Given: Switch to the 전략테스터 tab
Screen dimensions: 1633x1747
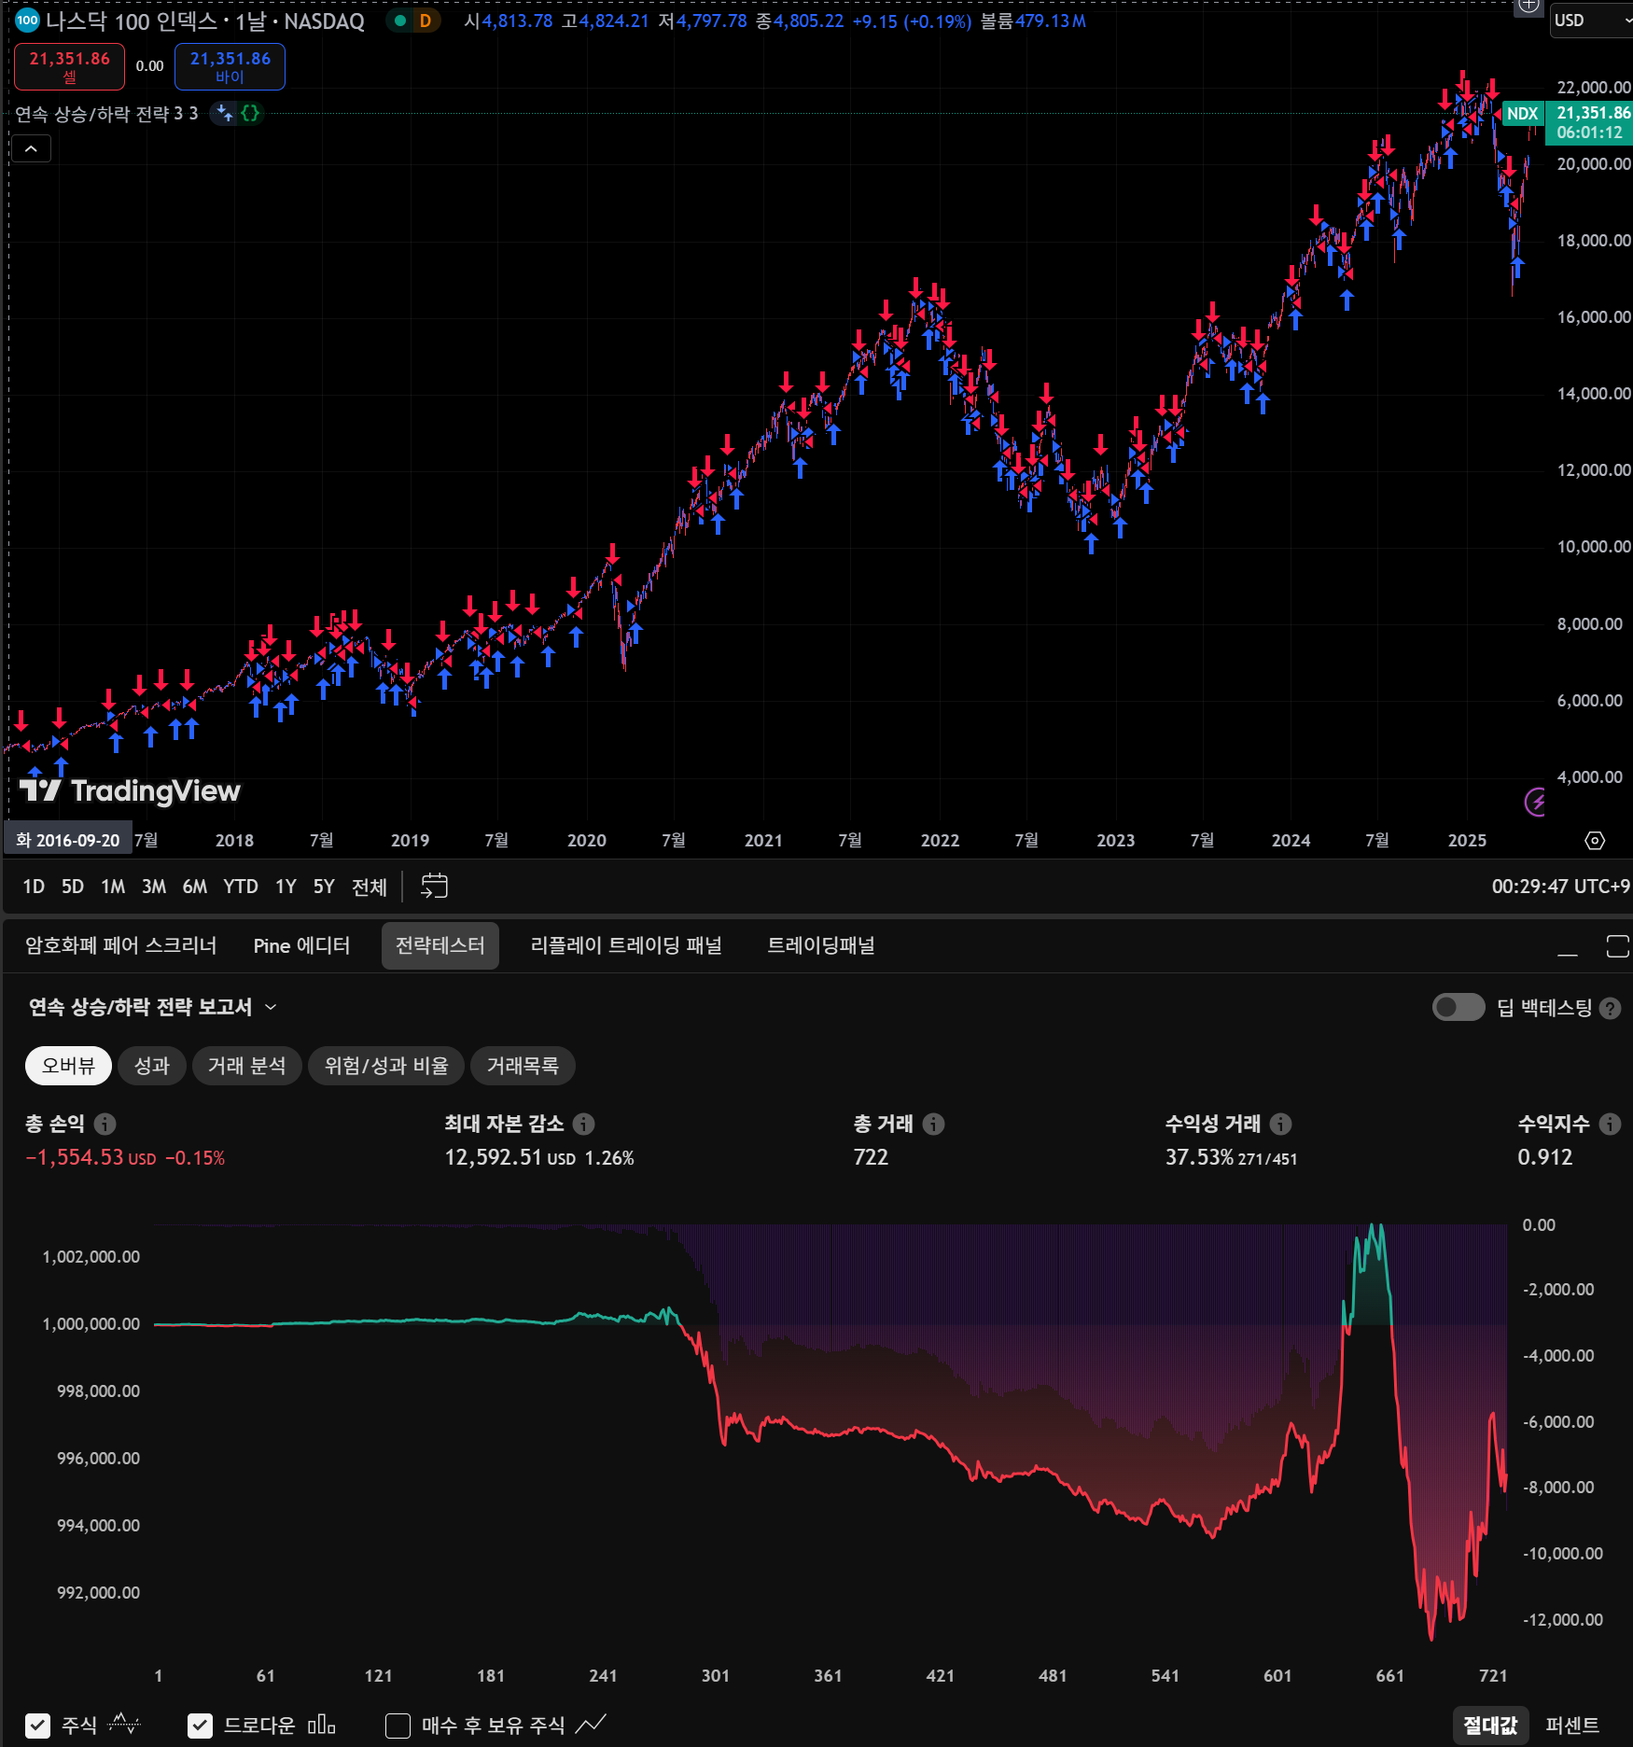Looking at the screenshot, I should click(x=440, y=945).
